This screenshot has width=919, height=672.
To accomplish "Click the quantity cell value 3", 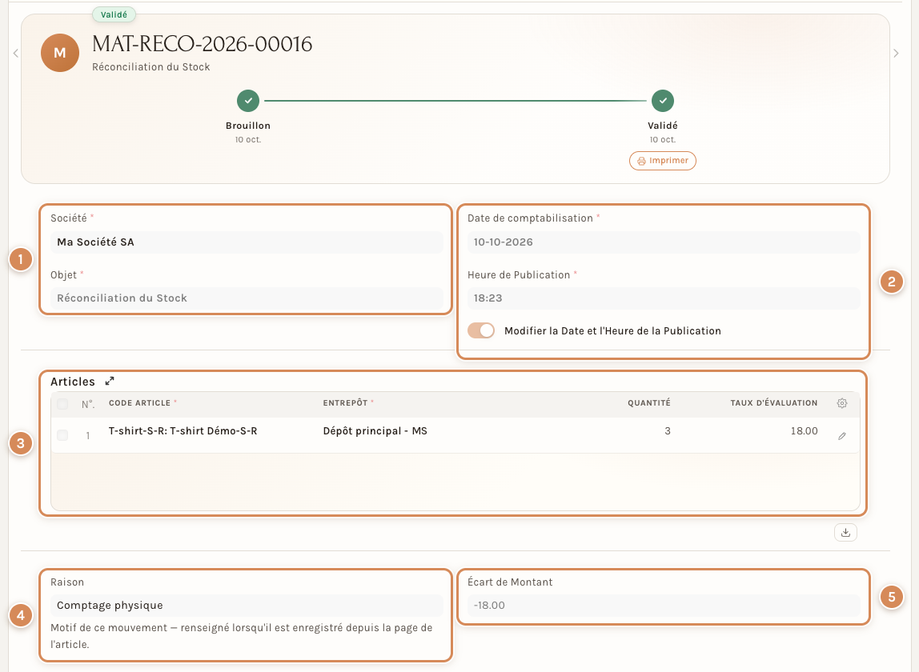I will point(667,431).
